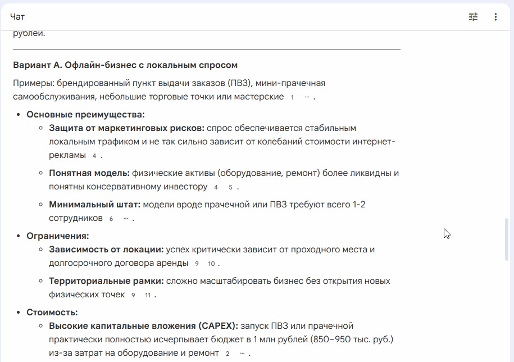Viewport: 514px width, 362px height.
Task: Click the 'Чат' panel title
Action: point(17,17)
